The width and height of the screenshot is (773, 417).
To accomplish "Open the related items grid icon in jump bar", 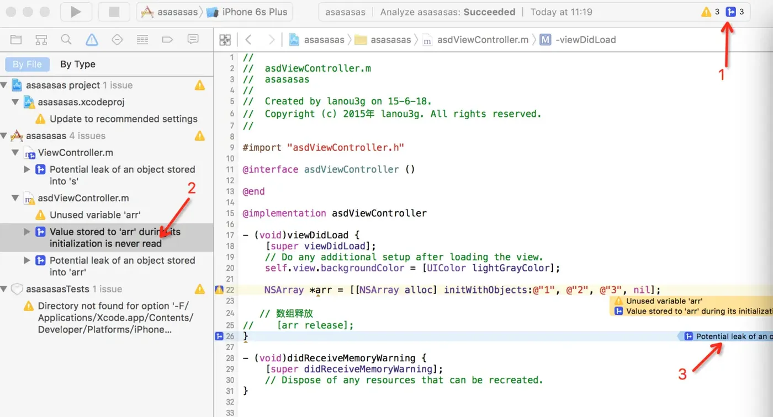I will coord(225,40).
